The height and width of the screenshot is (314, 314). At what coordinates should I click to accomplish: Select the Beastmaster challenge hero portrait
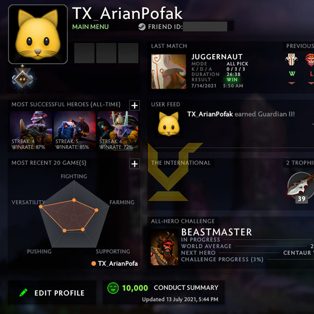click(x=164, y=247)
